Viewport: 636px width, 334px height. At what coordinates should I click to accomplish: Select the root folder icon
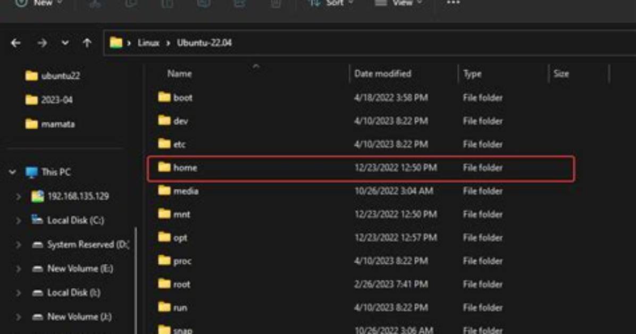click(164, 283)
